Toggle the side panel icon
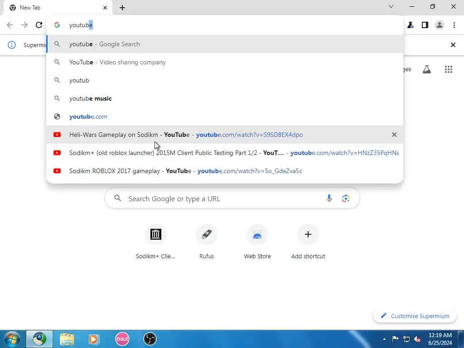The height and width of the screenshot is (348, 464). click(425, 25)
